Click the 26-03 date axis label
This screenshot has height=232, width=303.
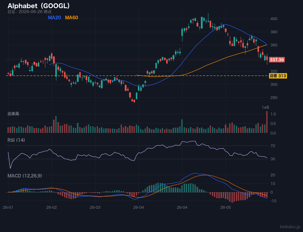(x=95, y=207)
